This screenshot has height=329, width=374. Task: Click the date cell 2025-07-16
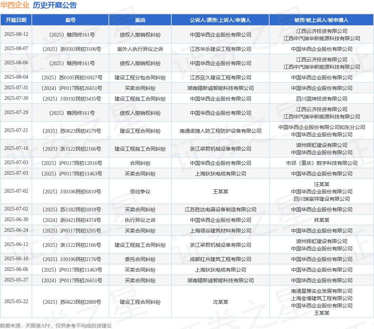16,148
